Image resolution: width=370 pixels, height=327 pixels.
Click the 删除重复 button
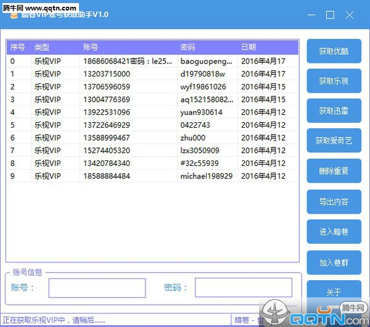tap(334, 171)
